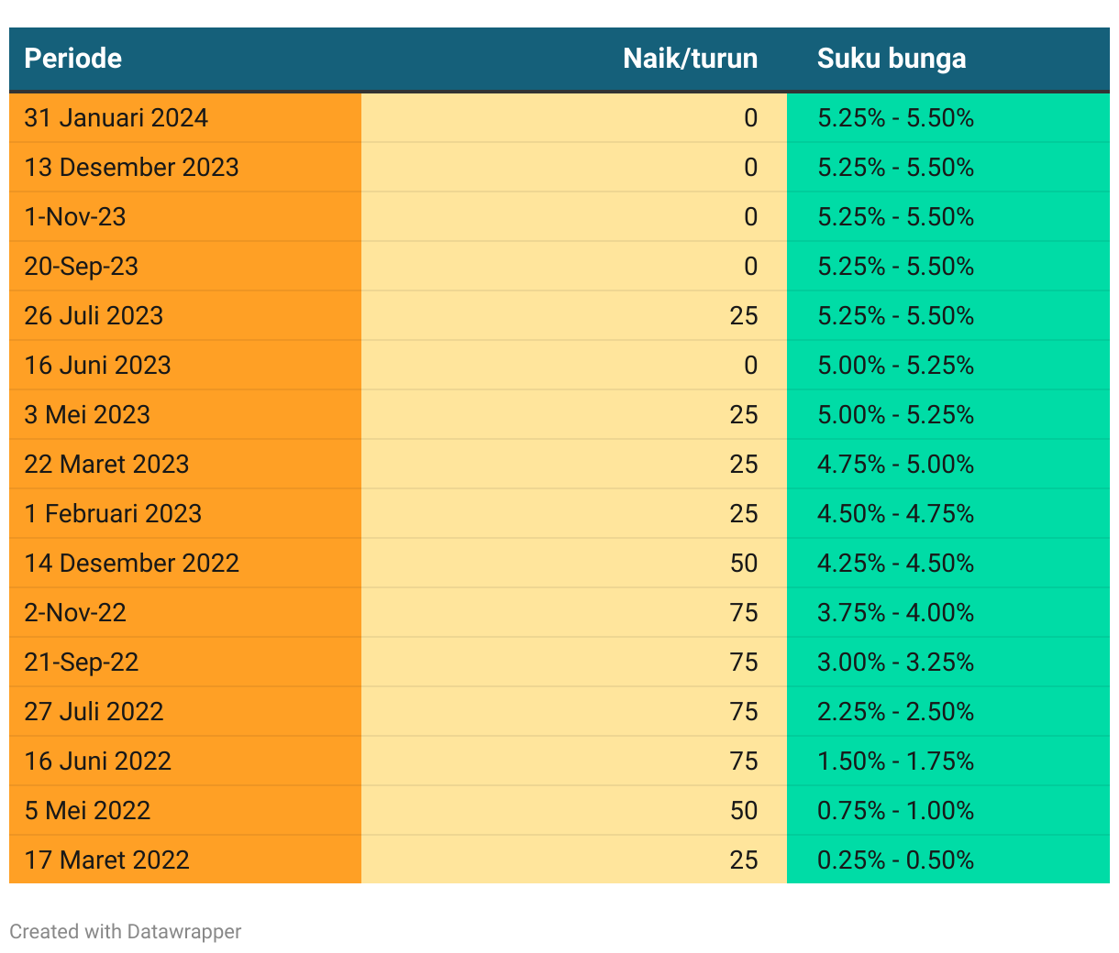Screen dimensions: 1119x953
Task: Click the Naik/turun column header
Action: 690,59
